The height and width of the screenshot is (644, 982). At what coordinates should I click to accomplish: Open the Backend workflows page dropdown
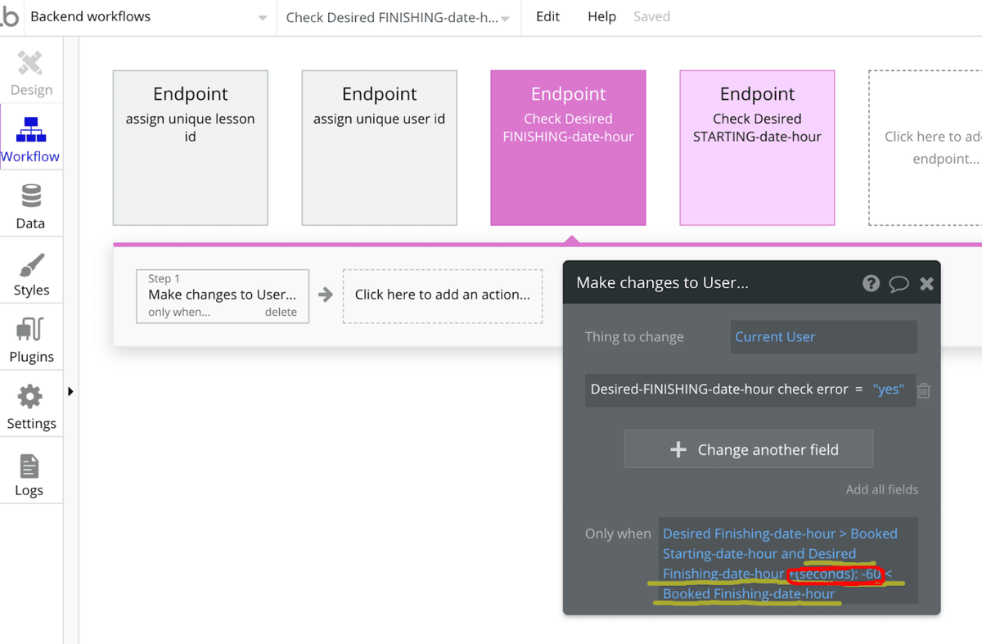[150, 17]
